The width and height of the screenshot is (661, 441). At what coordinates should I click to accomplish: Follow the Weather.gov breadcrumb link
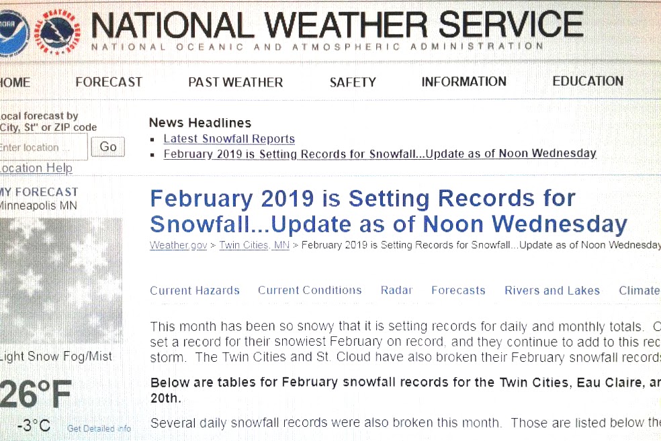coord(178,245)
